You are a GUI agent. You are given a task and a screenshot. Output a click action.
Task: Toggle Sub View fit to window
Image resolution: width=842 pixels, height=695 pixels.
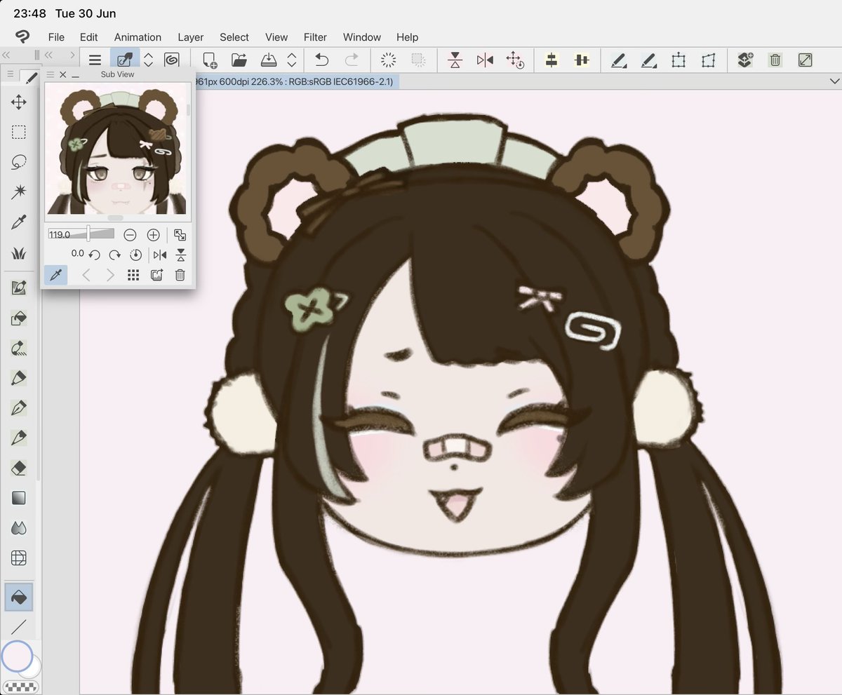click(x=180, y=235)
